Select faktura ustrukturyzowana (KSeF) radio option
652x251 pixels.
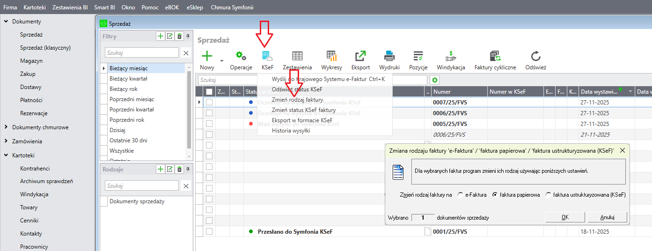549,195
